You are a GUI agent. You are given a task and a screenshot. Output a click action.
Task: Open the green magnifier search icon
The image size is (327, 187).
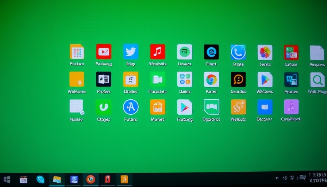(x=318, y=80)
